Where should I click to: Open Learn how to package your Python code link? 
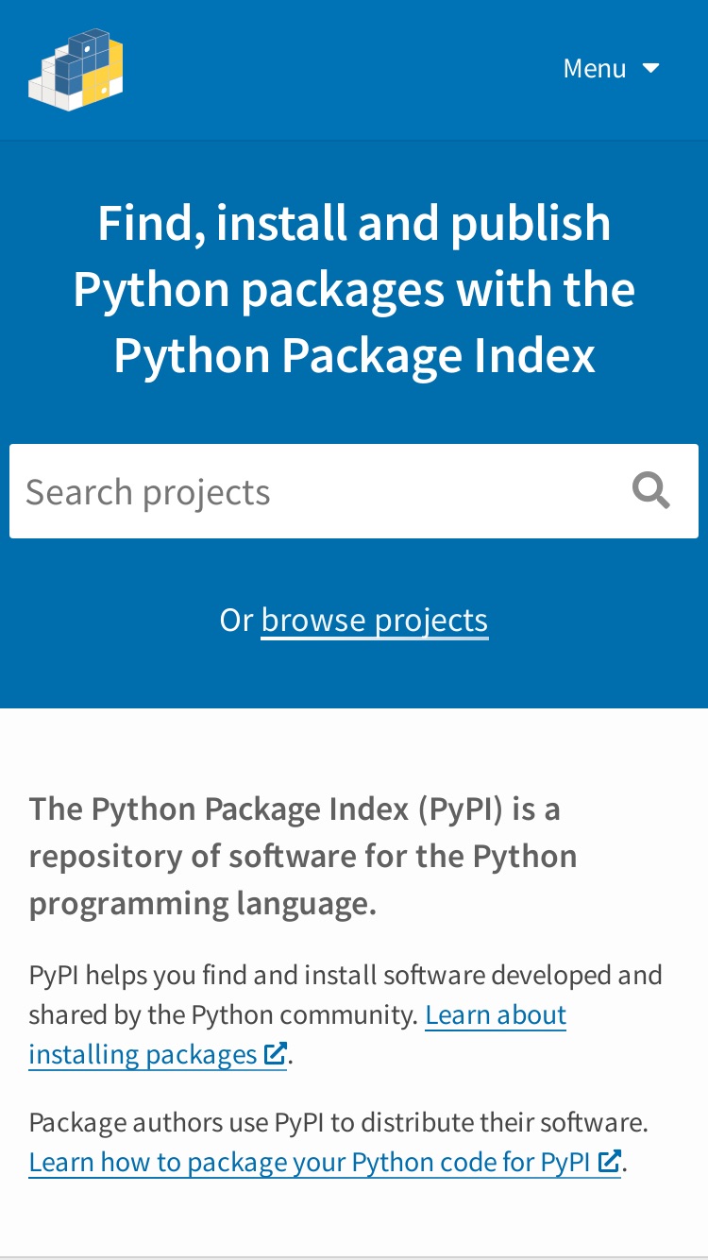point(311,1162)
